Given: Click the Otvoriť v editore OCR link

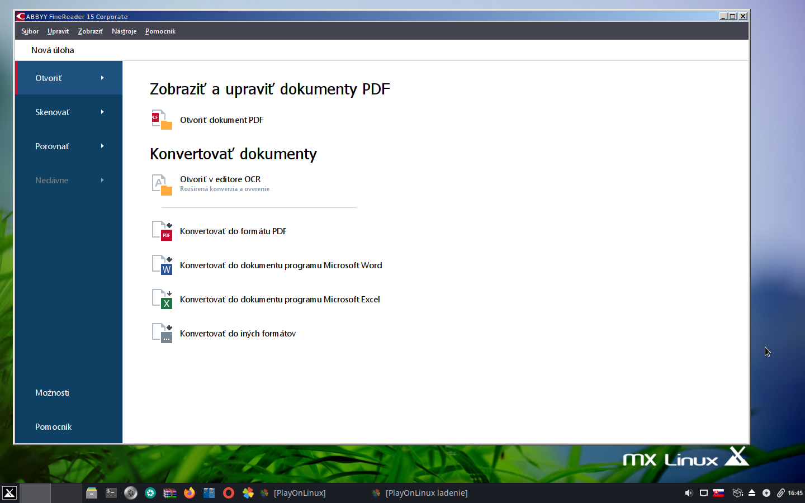Looking at the screenshot, I should click(x=220, y=179).
